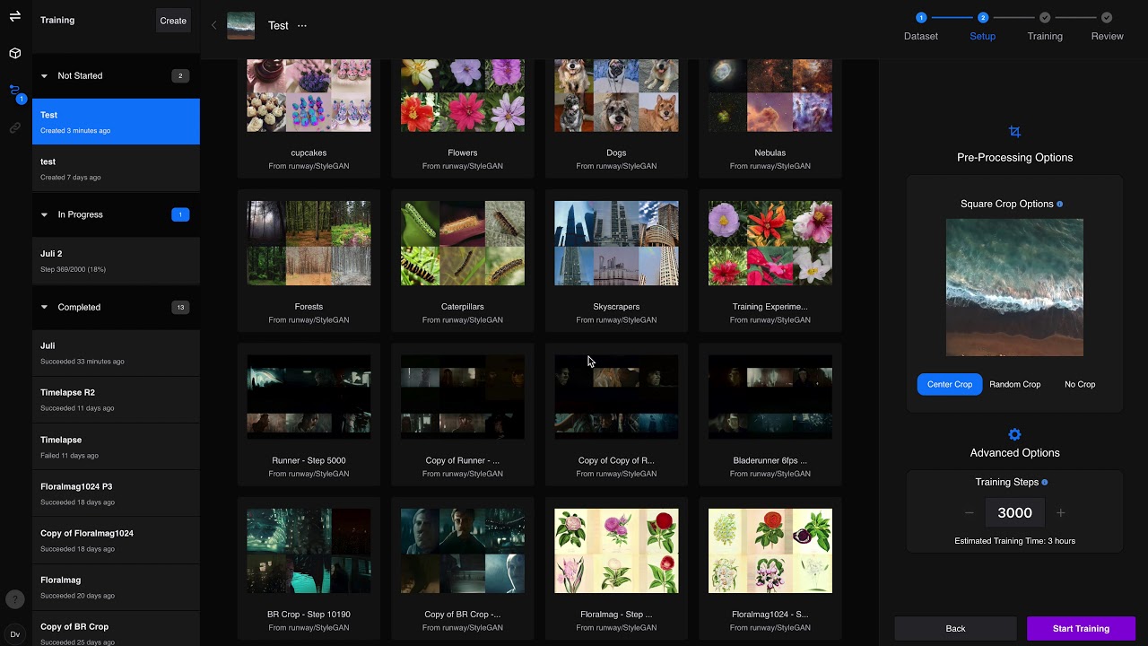Select the No Crop option

coord(1079,384)
